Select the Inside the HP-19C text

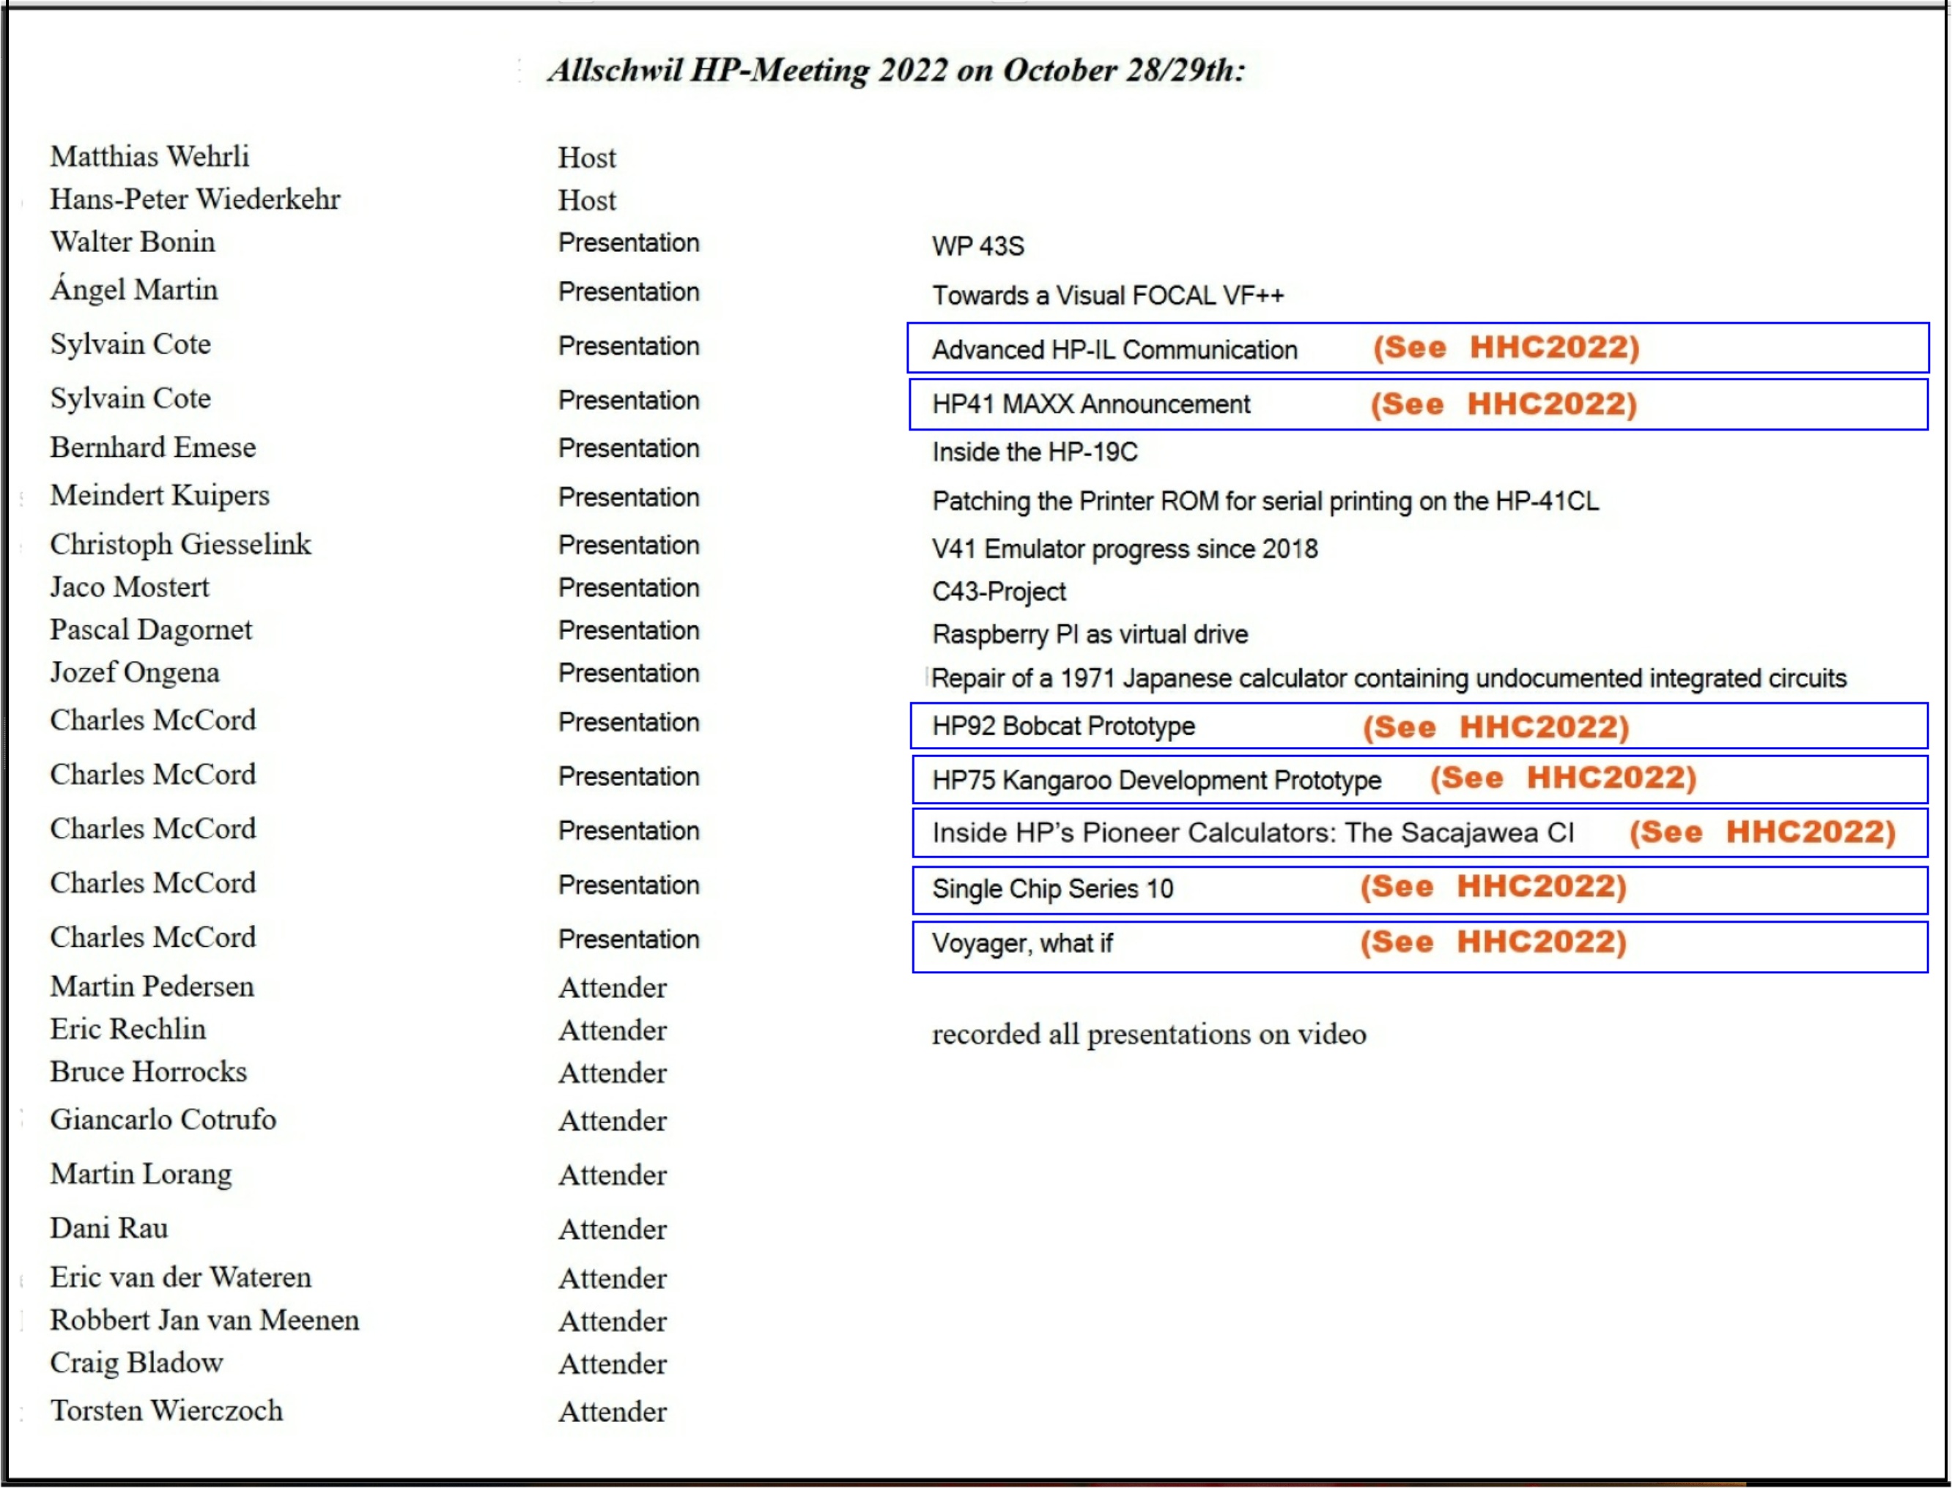(x=1034, y=452)
